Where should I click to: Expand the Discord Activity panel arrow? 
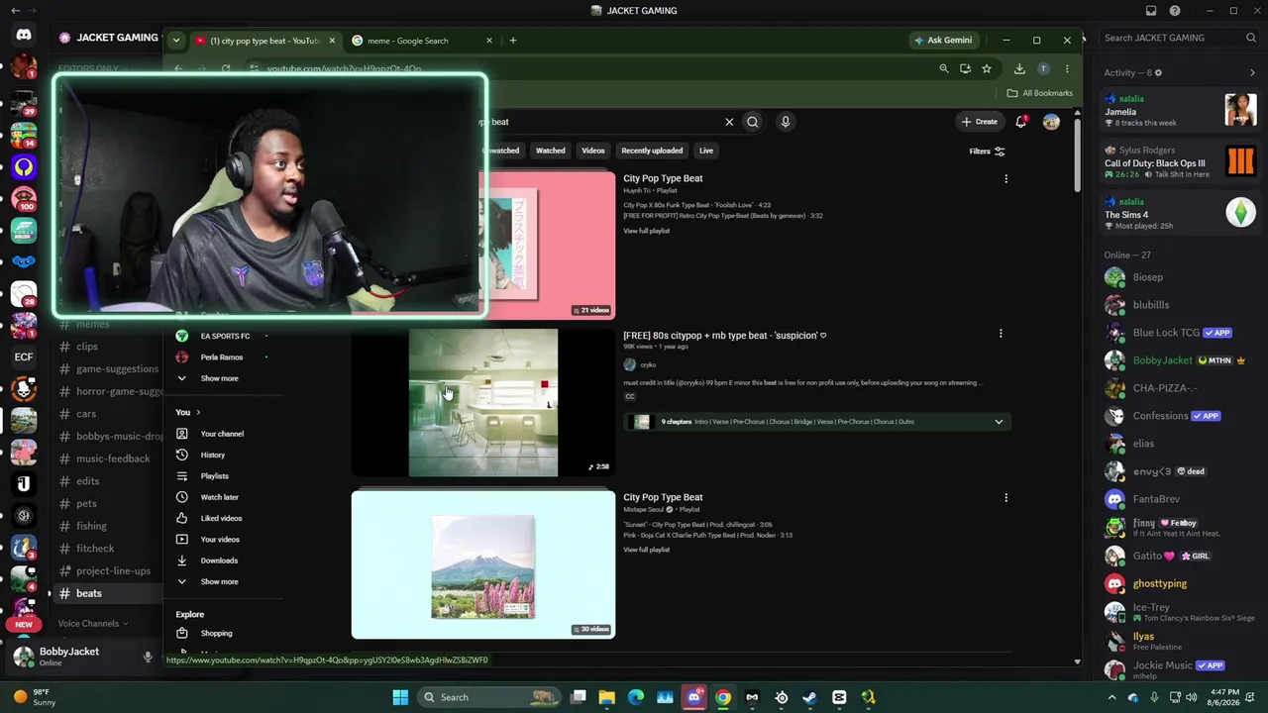(1252, 72)
